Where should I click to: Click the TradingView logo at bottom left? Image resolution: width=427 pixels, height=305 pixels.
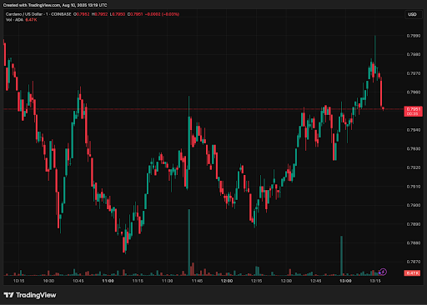click(x=30, y=295)
